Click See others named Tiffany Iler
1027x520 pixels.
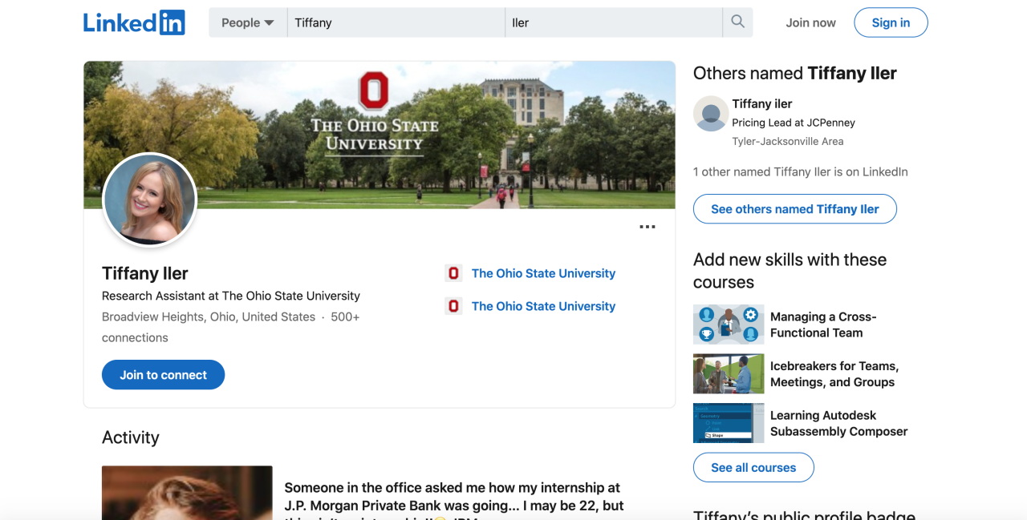[x=794, y=209]
